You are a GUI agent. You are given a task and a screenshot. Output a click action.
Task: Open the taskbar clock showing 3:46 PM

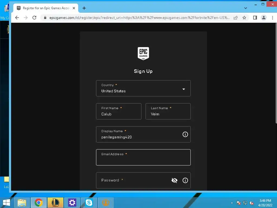coord(265,203)
